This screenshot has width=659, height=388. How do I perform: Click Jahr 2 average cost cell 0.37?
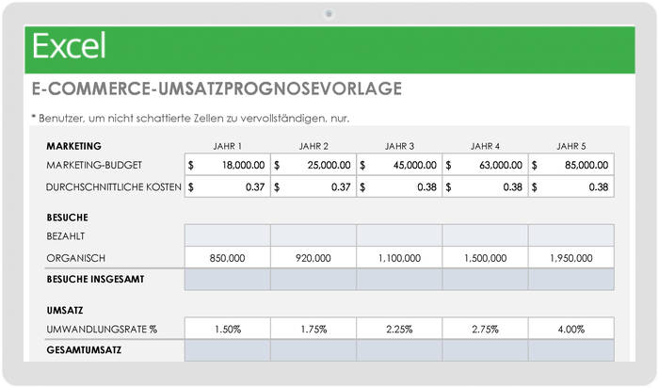(313, 186)
